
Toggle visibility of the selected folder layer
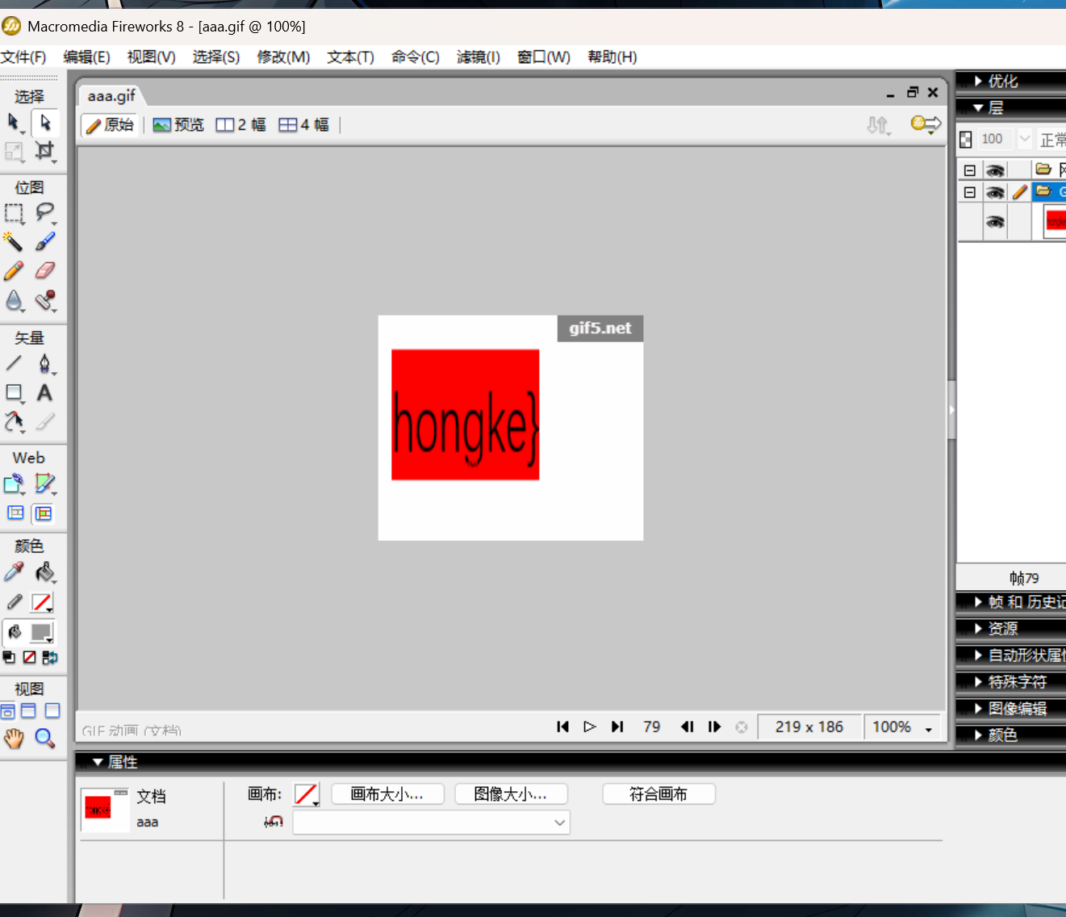click(x=995, y=192)
